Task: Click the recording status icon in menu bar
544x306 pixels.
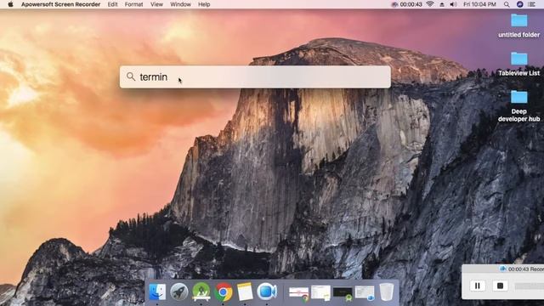Action: coord(394,4)
